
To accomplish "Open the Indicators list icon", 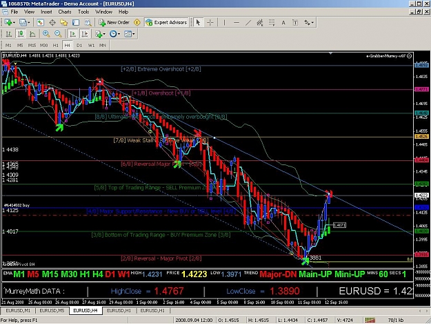I will coord(99,34).
